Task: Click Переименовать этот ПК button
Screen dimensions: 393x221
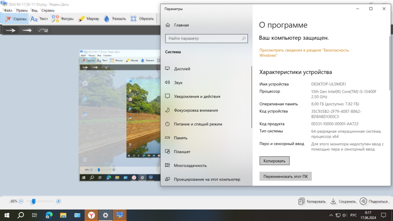Action: (x=285, y=176)
